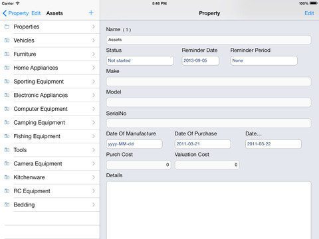Image resolution: width=319 pixels, height=239 pixels.
Task: Expand RC Equipment chevron
Action: click(94, 191)
